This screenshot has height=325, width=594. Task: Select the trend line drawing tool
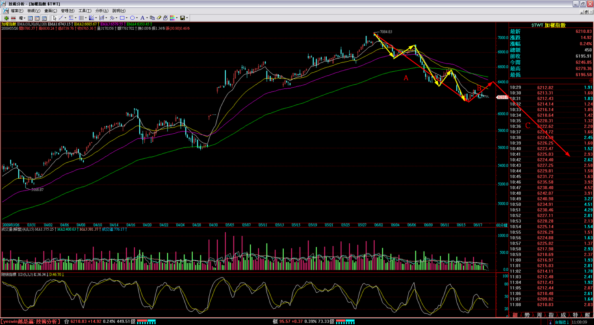[61, 18]
